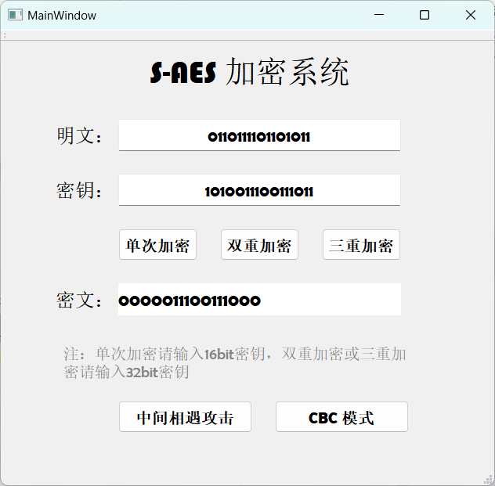
Task: Maximize the MainWindow window
Action: pos(425,15)
